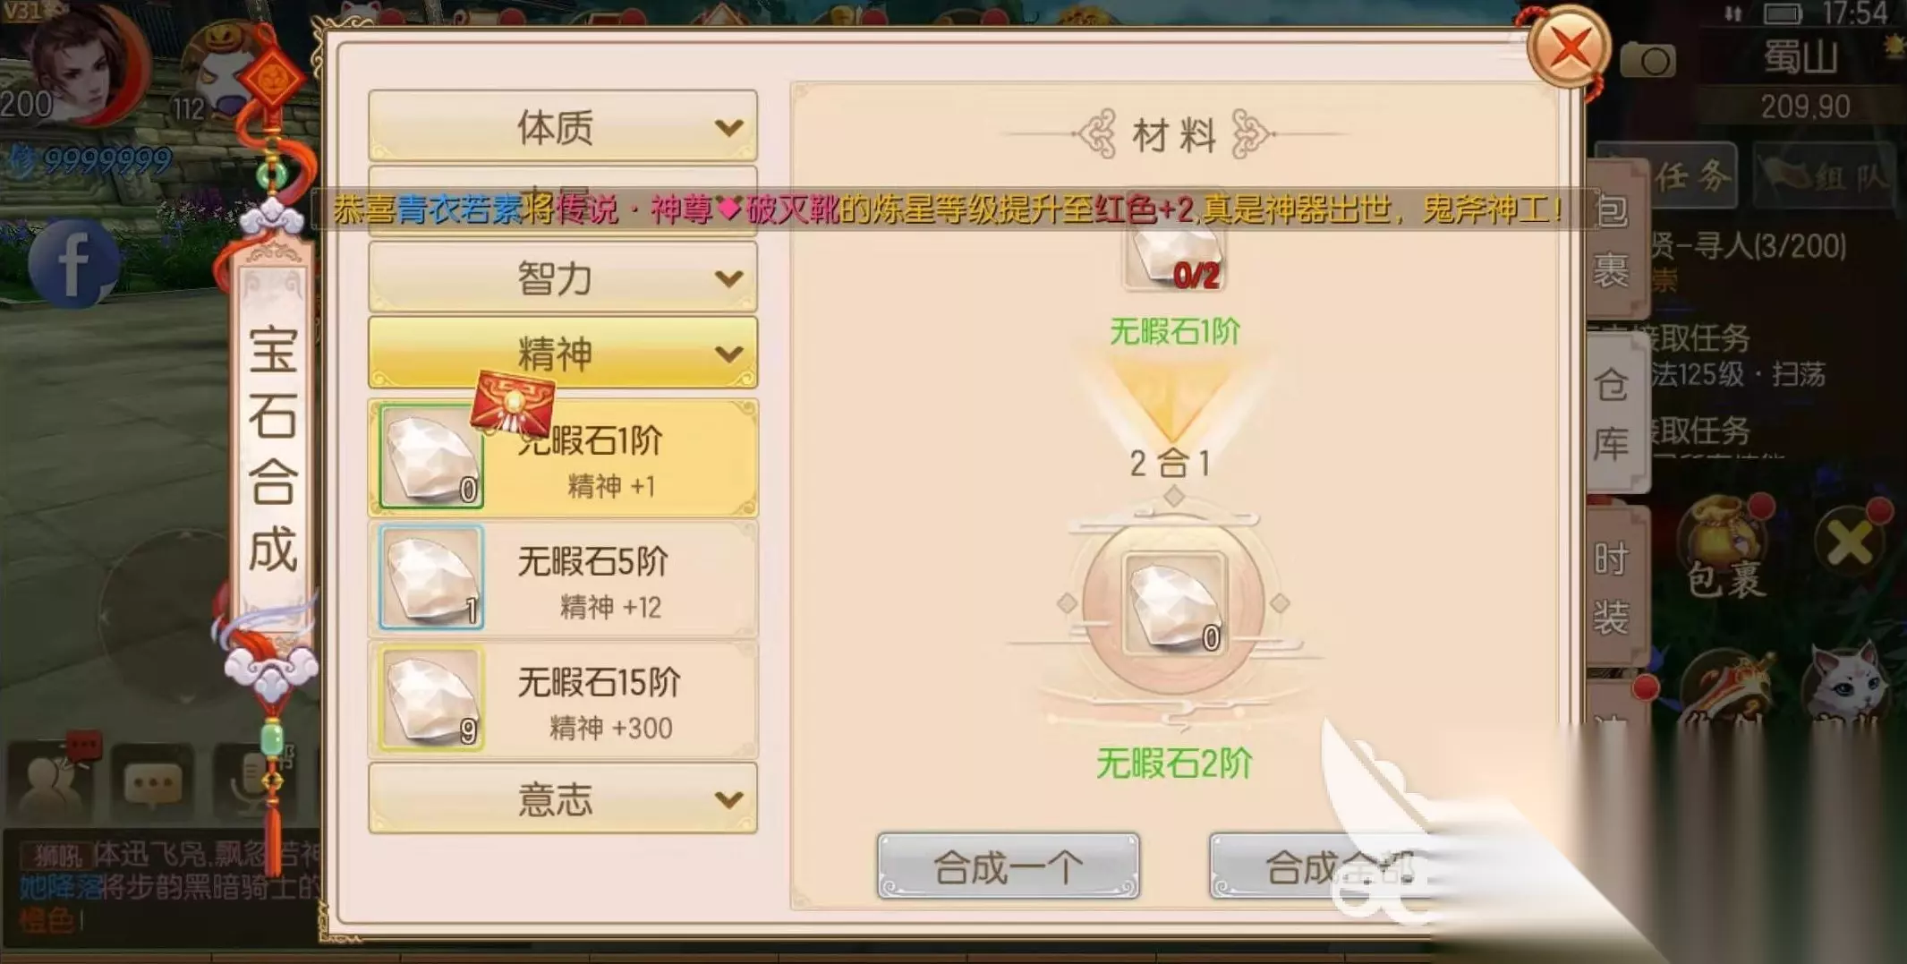Tap the white cat pet icon

(1846, 680)
